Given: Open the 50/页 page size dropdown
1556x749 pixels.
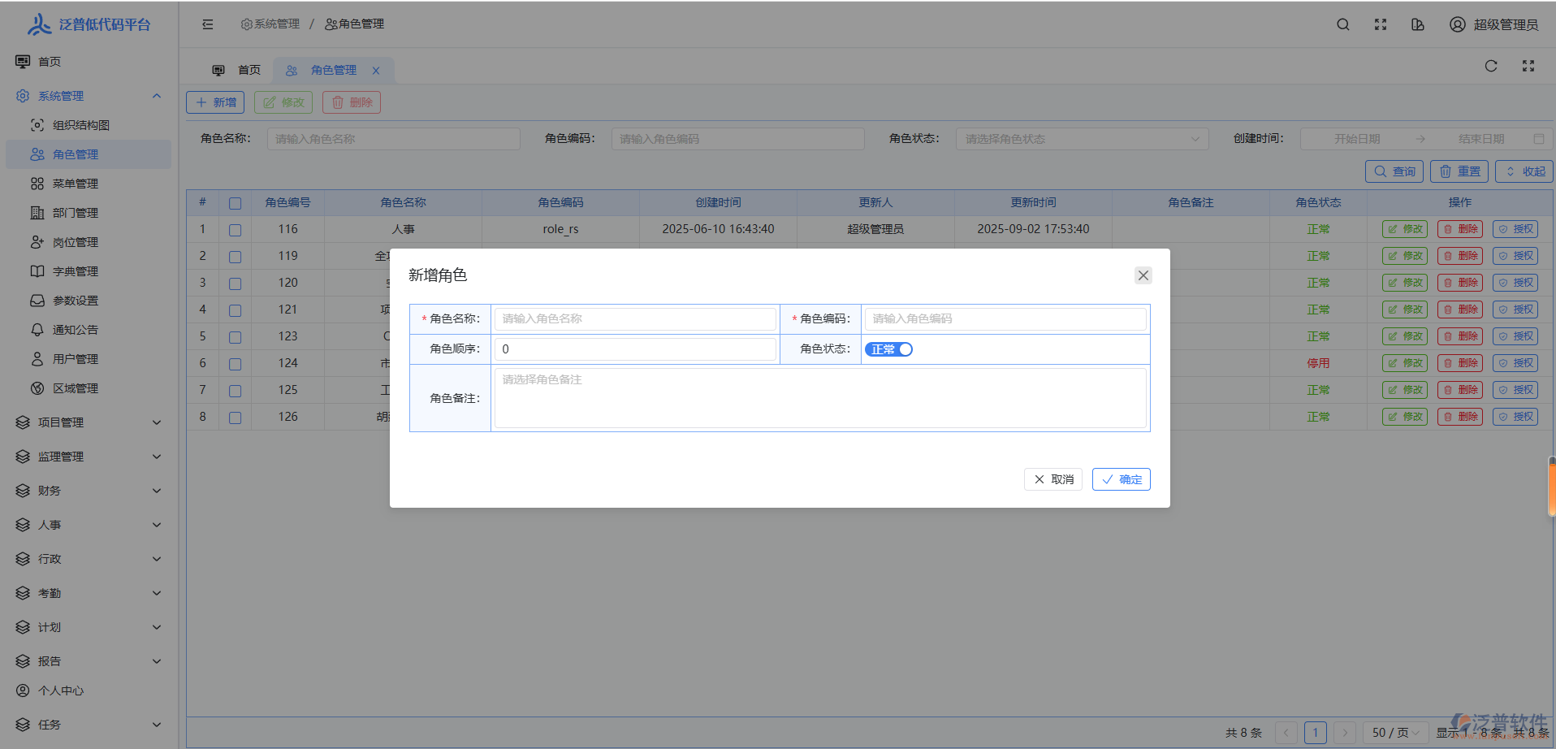Looking at the screenshot, I should coord(1395,733).
